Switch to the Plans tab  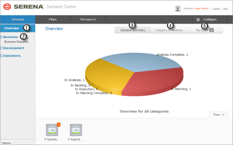(x=53, y=19)
